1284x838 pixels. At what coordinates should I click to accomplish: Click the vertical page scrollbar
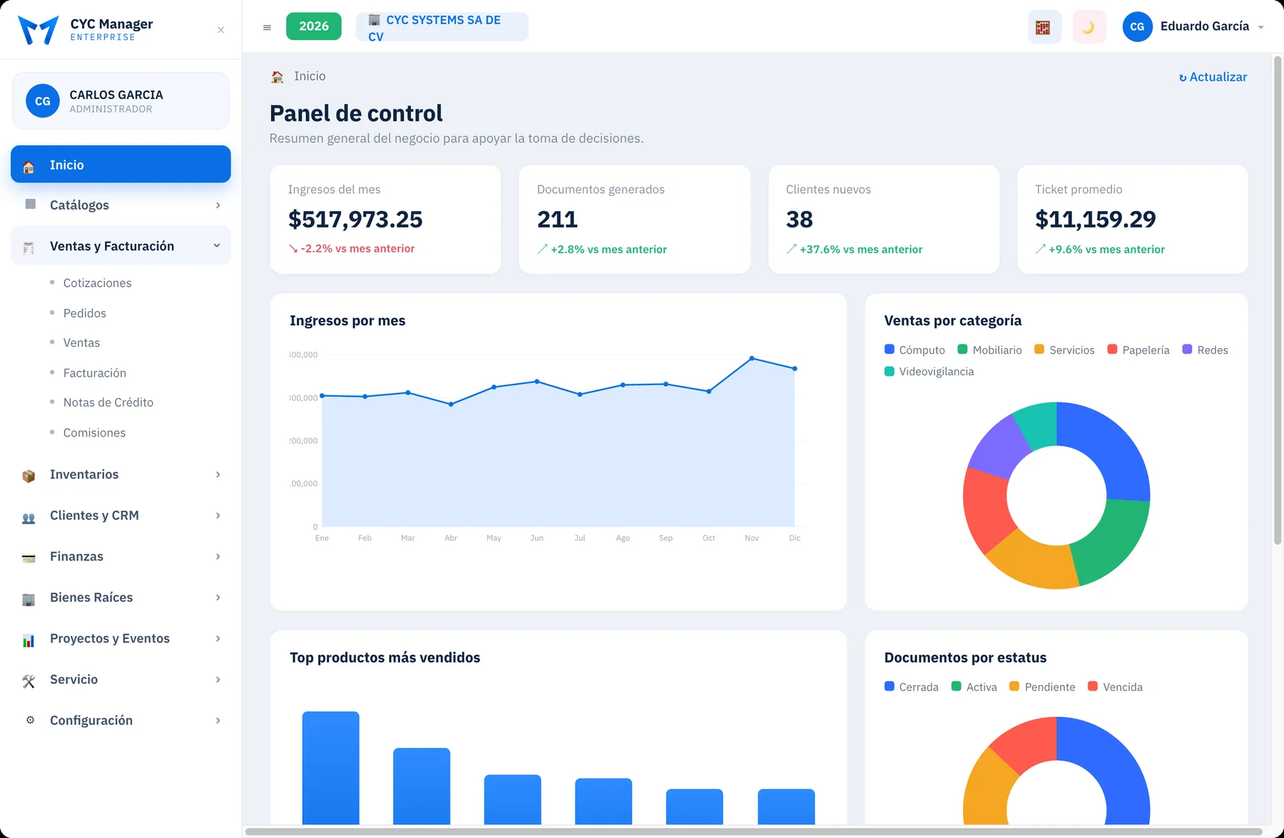pyautogui.click(x=1278, y=300)
